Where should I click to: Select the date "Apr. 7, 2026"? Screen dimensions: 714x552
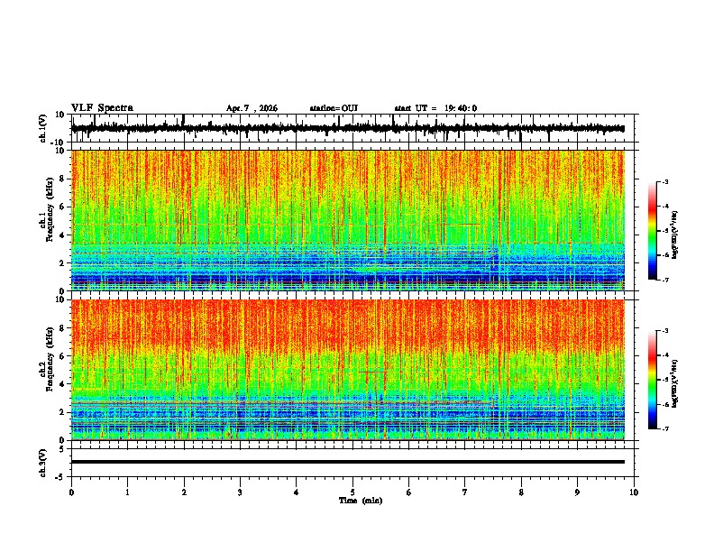[252, 108]
